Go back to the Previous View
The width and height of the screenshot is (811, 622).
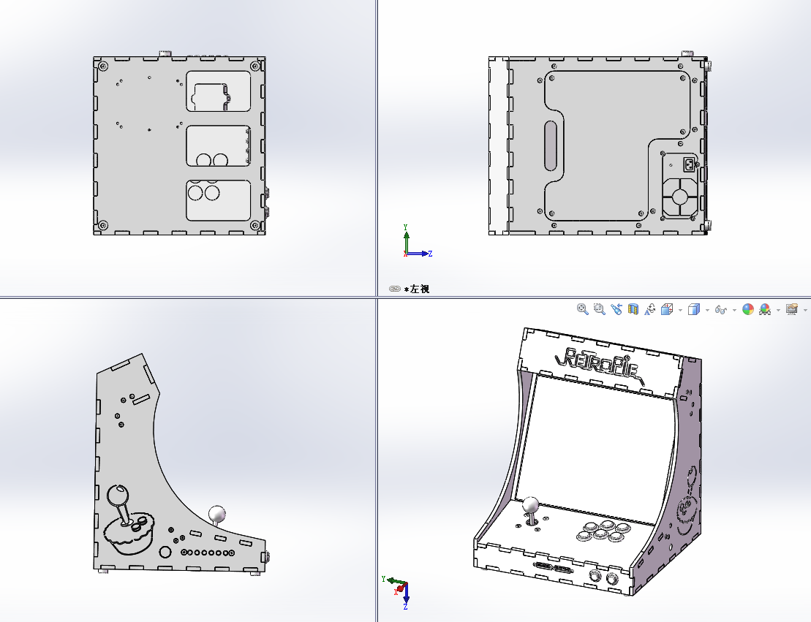coord(616,309)
